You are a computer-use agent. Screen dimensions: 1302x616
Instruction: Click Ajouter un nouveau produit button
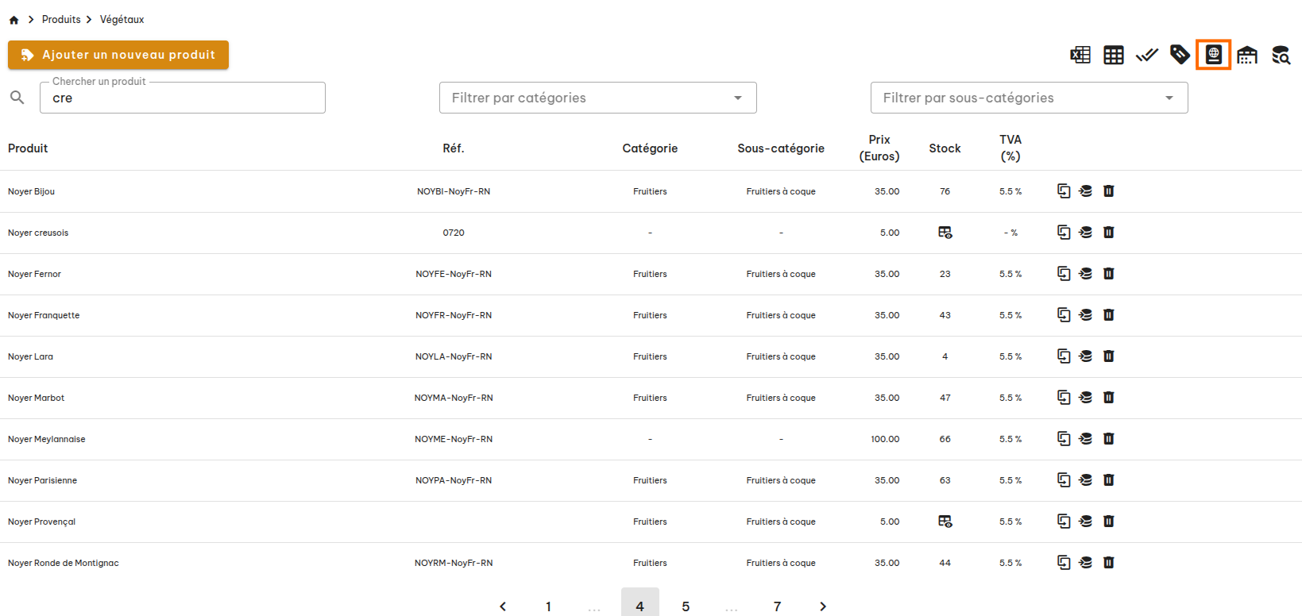(x=118, y=55)
